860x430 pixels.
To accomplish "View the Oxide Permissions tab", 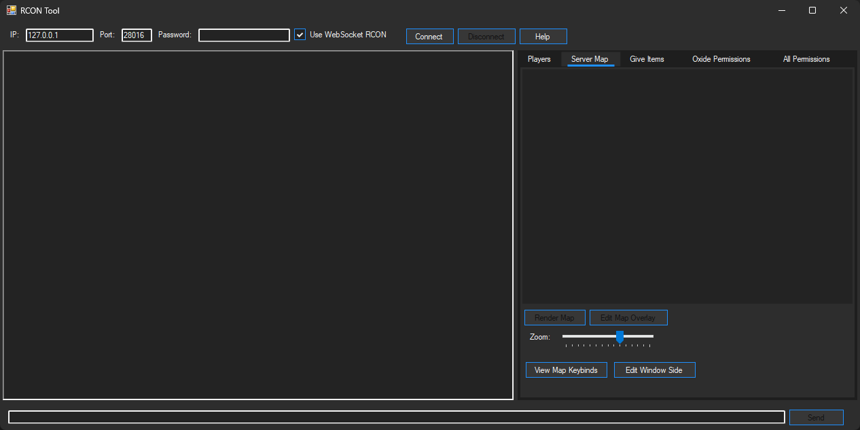I will point(721,59).
